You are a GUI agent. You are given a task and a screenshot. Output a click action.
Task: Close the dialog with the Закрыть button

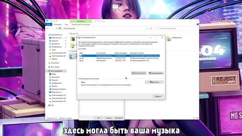(x=158, y=96)
